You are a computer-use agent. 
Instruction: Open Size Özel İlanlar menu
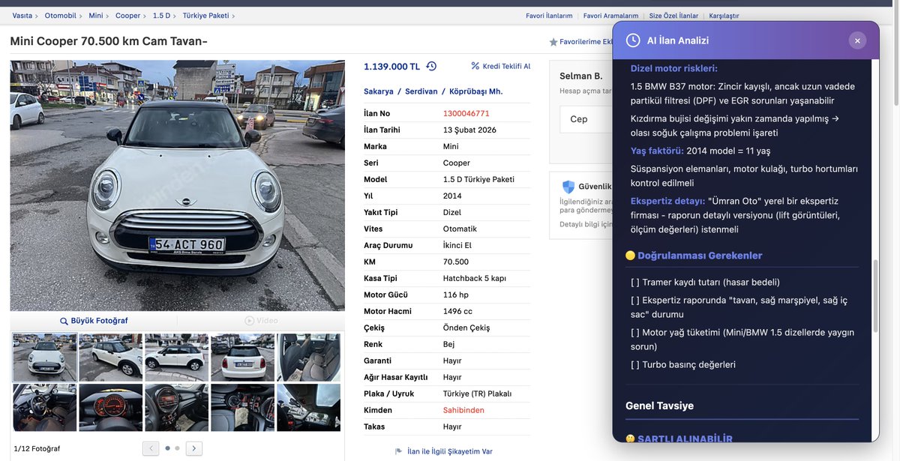(673, 16)
